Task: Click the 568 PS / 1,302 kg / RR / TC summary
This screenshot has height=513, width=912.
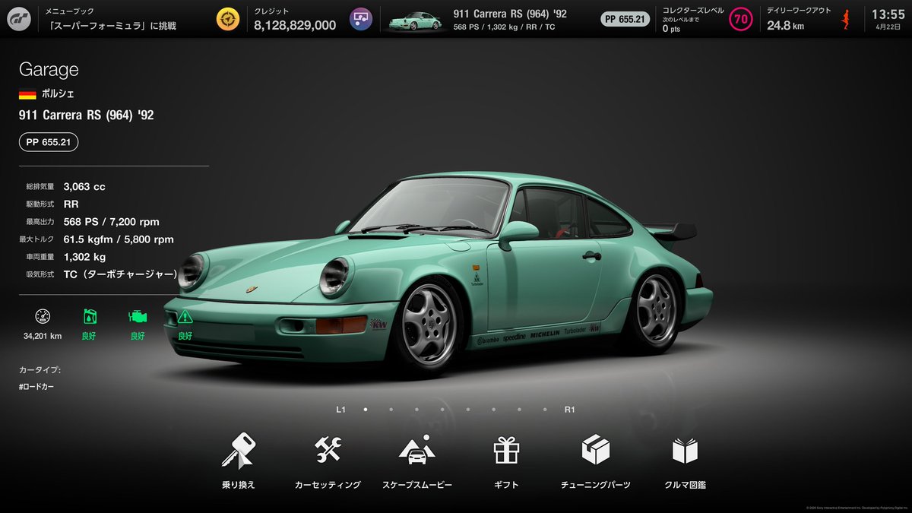Action: (x=505, y=27)
